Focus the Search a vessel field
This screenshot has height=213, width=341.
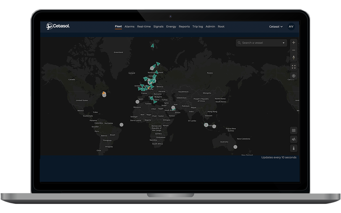pyautogui.click(x=261, y=43)
